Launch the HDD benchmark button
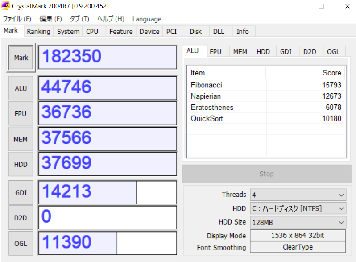Image resolution: width=356 pixels, height=262 pixels. coord(21,165)
